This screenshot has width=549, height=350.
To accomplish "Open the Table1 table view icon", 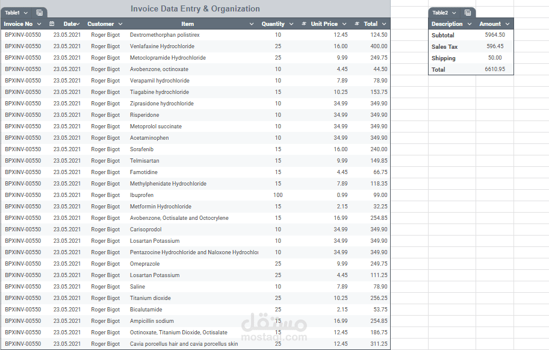I will click(40, 13).
